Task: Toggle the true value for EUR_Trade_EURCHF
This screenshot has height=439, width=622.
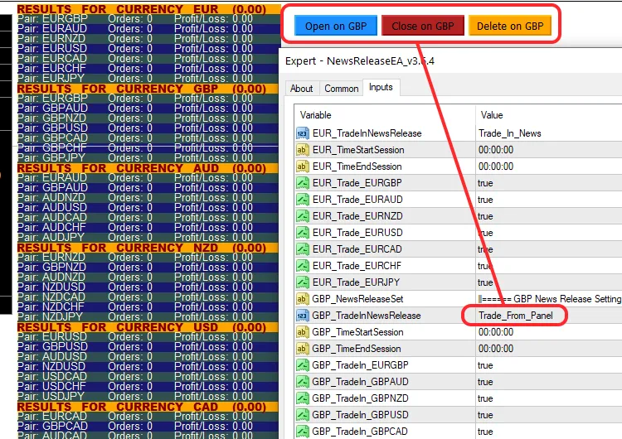Action: 485,266
